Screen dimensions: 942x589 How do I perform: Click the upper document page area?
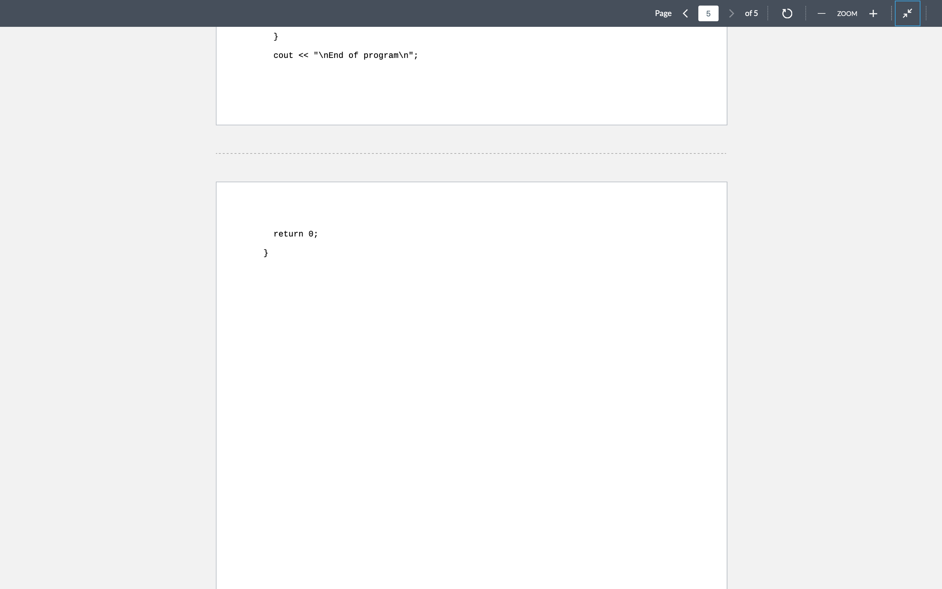(471, 90)
